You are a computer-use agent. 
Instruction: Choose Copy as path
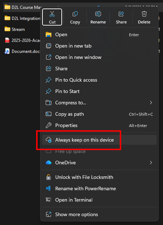coord(99,114)
